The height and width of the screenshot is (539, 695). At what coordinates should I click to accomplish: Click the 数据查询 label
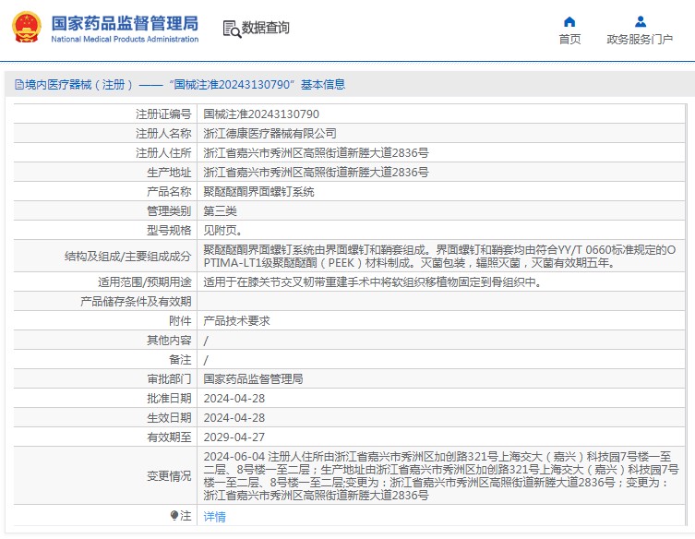(266, 28)
